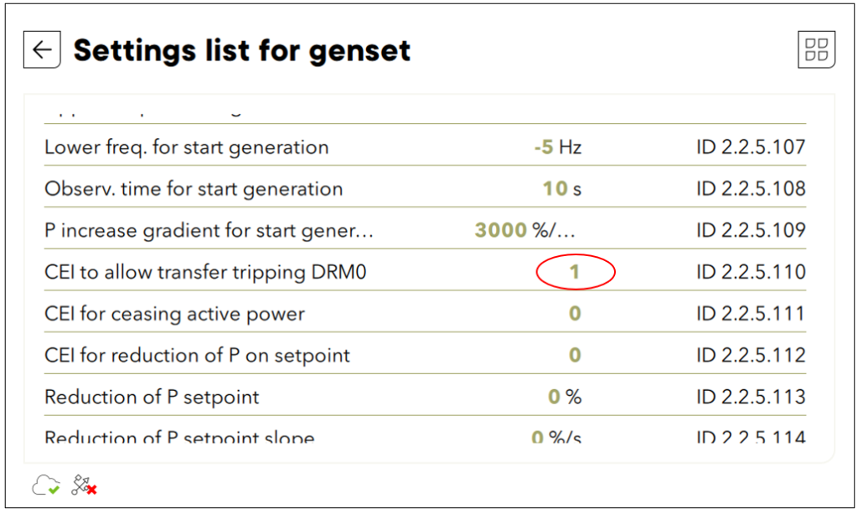The image size is (858, 513).
Task: Select P increase gradient for start generation
Action: coord(425,228)
